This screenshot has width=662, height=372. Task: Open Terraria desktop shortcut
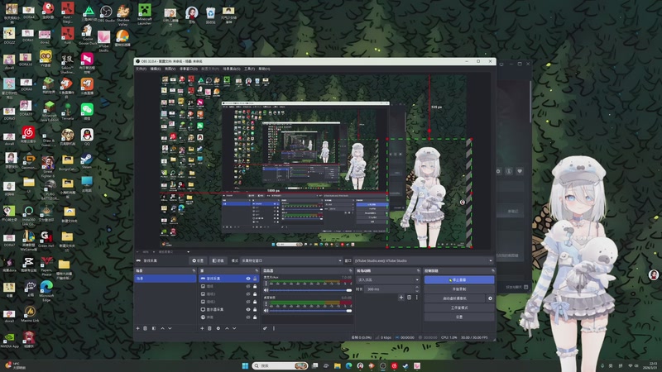67,112
